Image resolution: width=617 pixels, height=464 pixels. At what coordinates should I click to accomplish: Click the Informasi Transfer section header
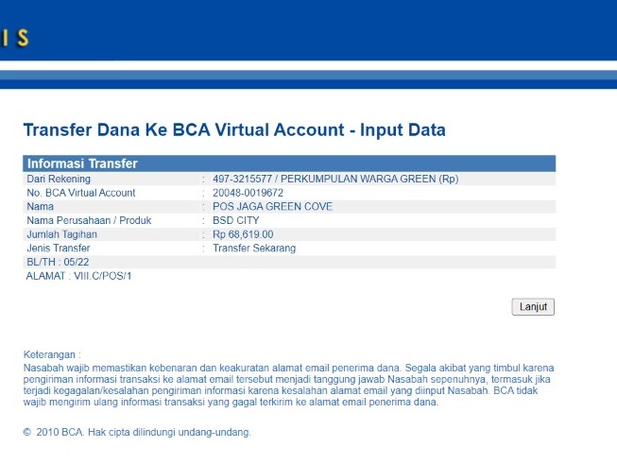(82, 163)
